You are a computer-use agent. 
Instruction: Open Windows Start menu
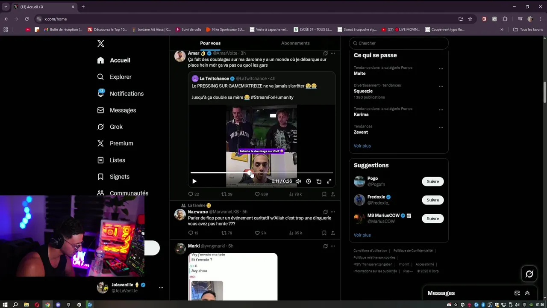click(x=5, y=305)
